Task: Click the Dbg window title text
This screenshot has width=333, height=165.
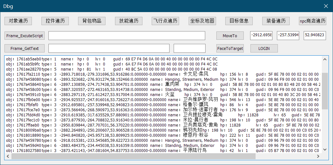Action: point(8,6)
